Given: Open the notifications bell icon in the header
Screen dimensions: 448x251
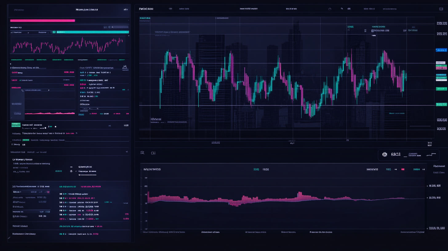Looking at the screenshot, I should click(x=342, y=9).
